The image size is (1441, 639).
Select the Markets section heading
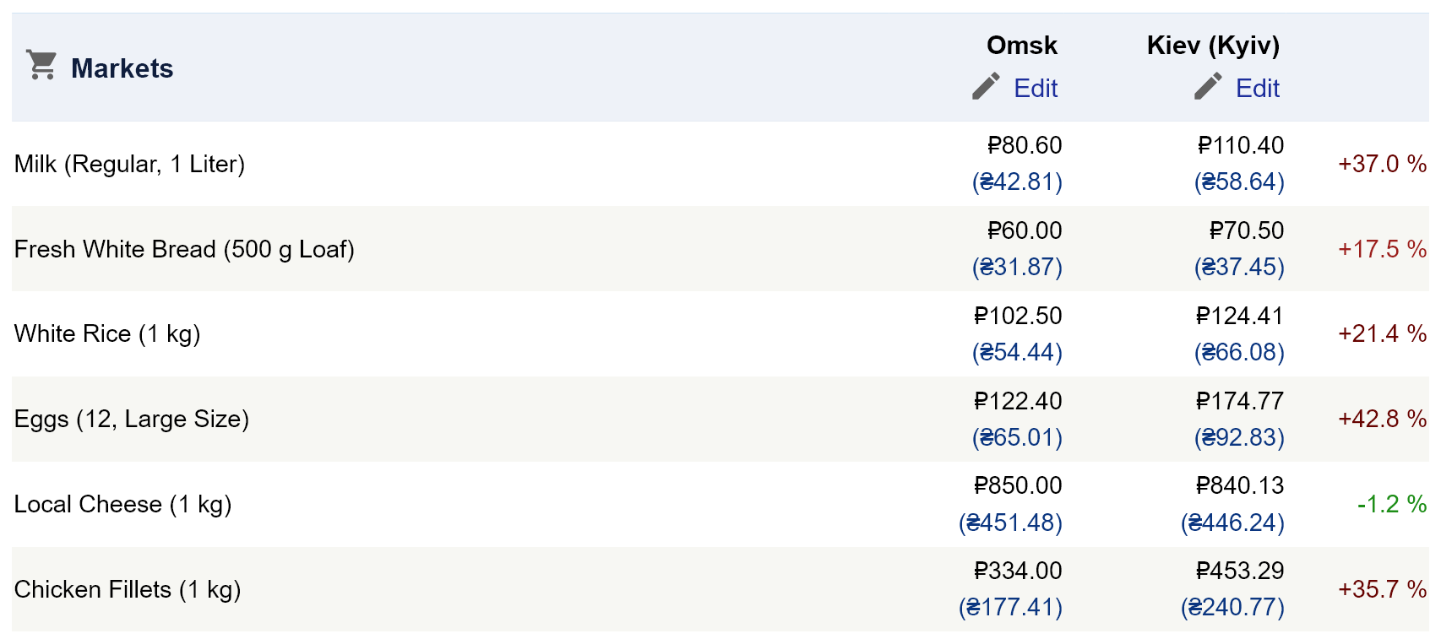pos(122,68)
